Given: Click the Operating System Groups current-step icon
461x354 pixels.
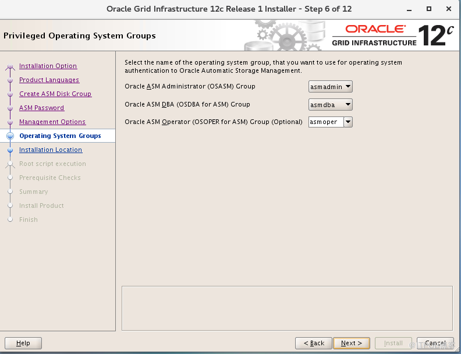Looking at the screenshot, I should [x=10, y=136].
